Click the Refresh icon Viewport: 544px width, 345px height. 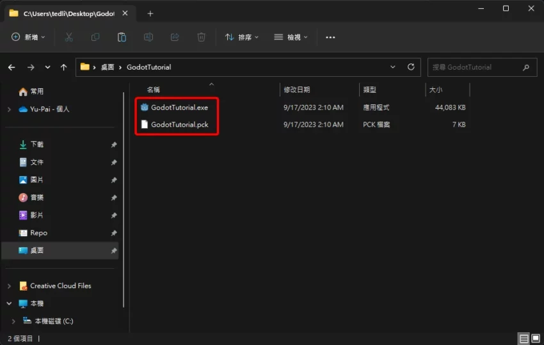411,67
